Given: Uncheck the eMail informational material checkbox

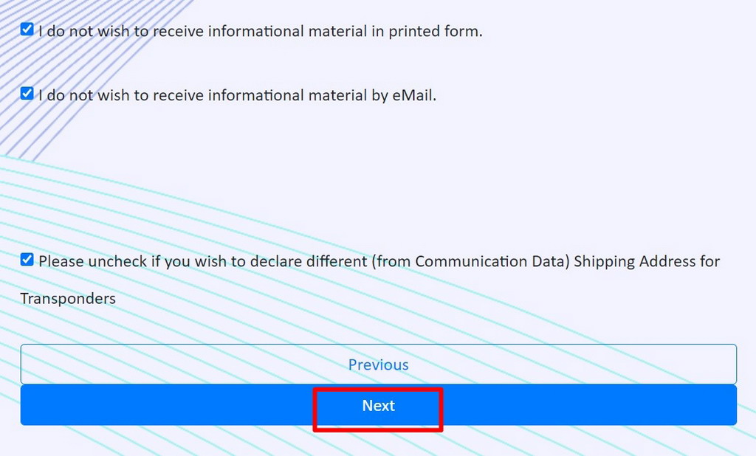Looking at the screenshot, I should (x=27, y=94).
